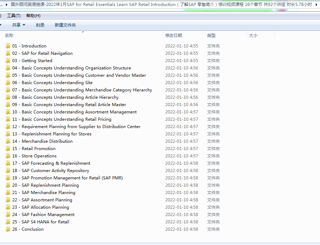Select '14 - Merchandise Distribution' name
The width and height of the screenshot is (320, 245).
pyautogui.click(x=42, y=141)
